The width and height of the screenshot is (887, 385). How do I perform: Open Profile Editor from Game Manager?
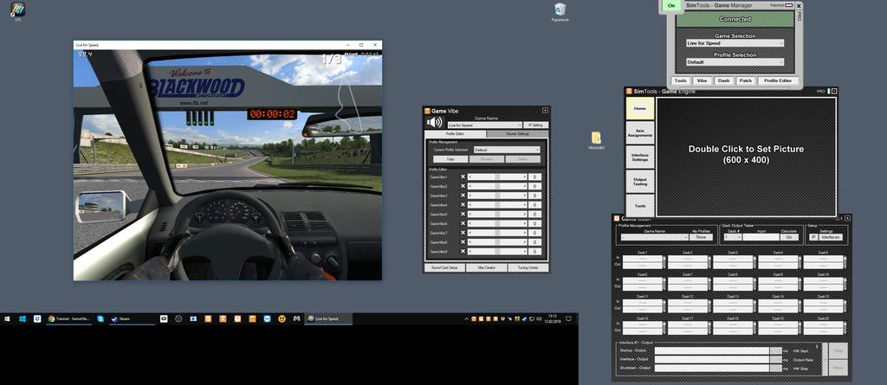click(x=778, y=80)
